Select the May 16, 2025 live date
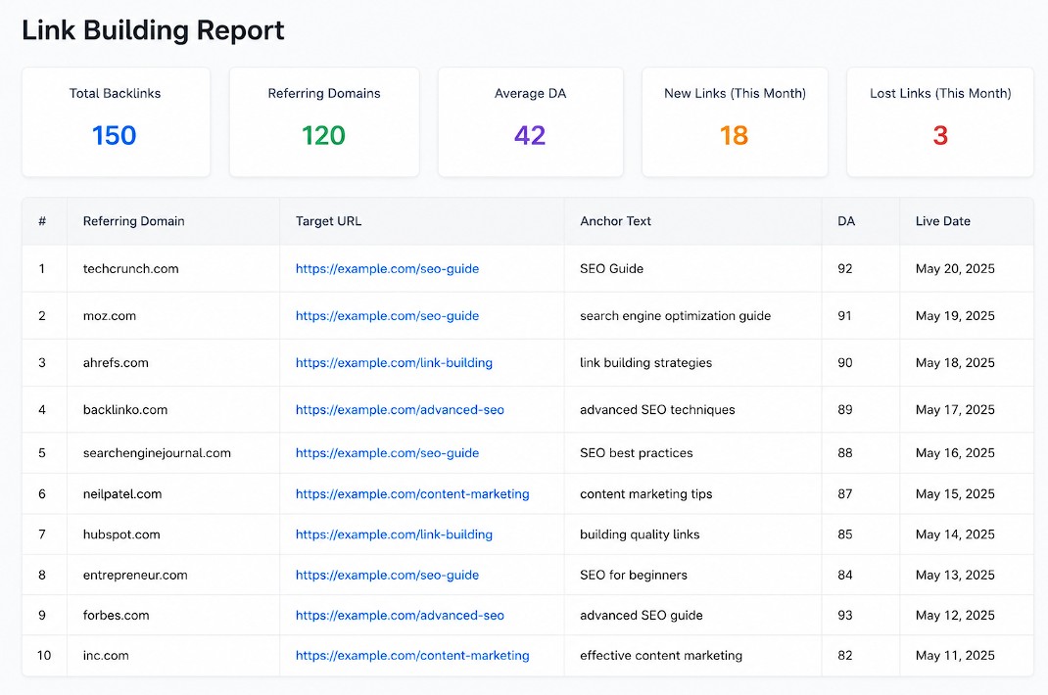The image size is (1048, 695). point(955,453)
